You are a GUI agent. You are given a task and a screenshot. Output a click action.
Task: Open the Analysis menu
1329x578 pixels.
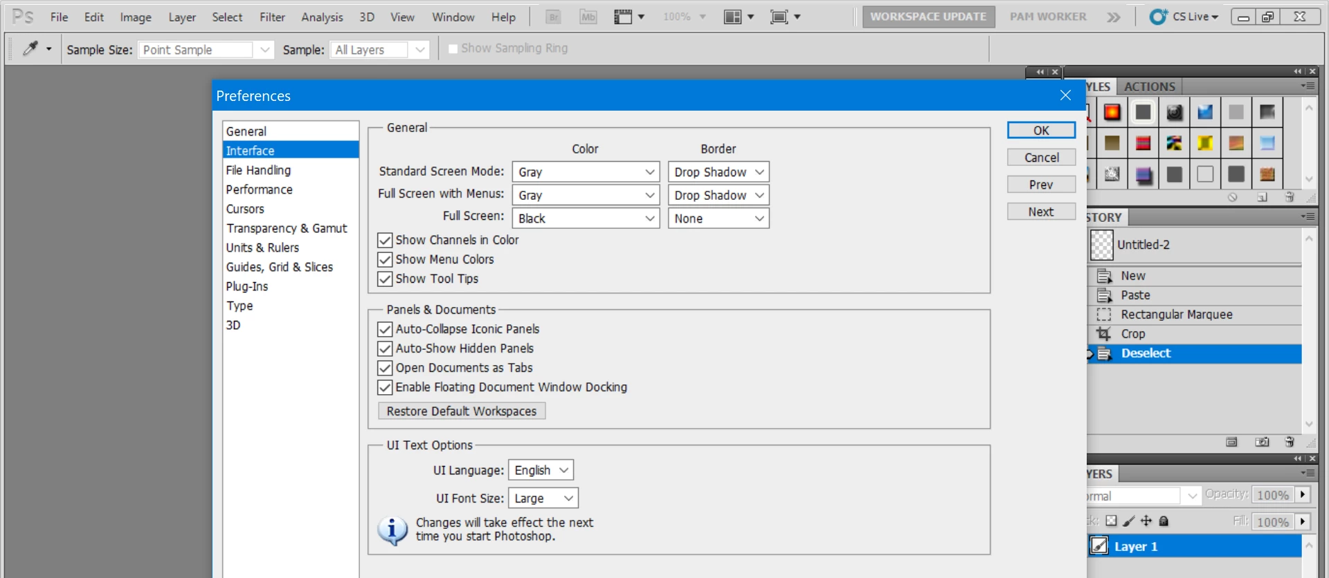322,17
